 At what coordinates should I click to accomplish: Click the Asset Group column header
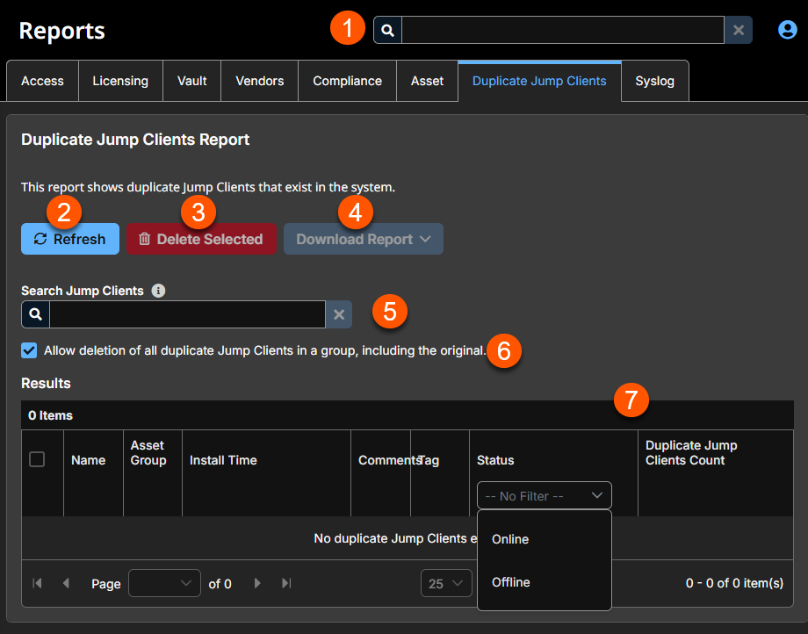tap(148, 453)
